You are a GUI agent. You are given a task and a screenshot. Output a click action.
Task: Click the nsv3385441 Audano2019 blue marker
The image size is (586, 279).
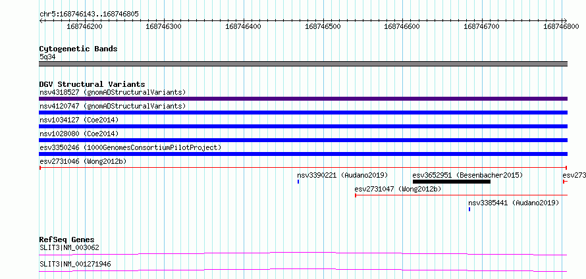point(469,209)
